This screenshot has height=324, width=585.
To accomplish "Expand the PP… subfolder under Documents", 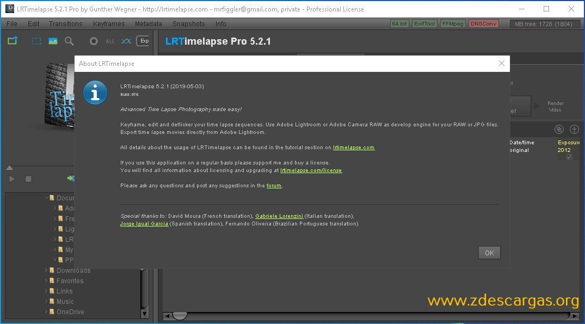I will tap(55, 260).
